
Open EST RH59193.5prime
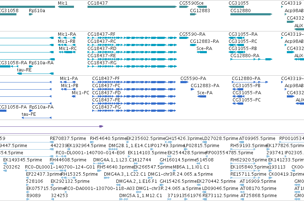coord(248,146)
